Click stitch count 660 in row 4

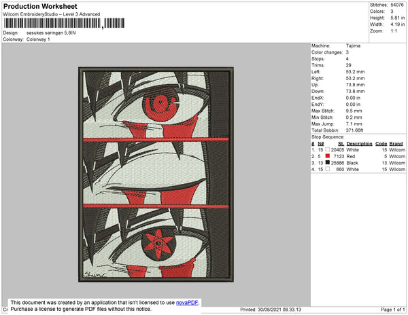(x=340, y=169)
